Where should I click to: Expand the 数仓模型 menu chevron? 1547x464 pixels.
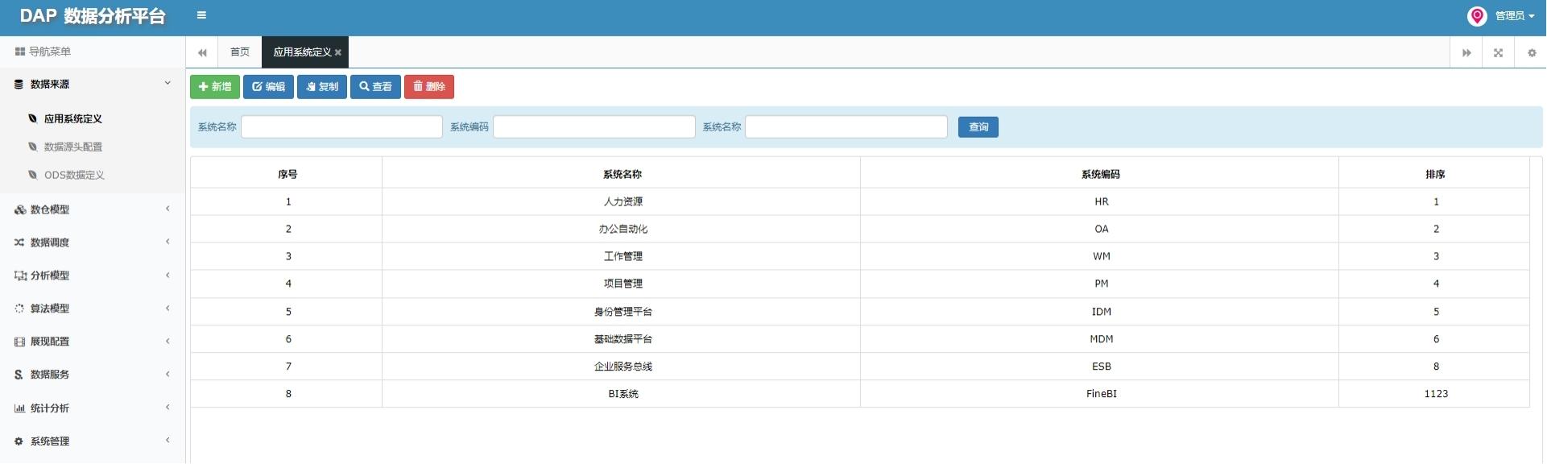point(168,209)
